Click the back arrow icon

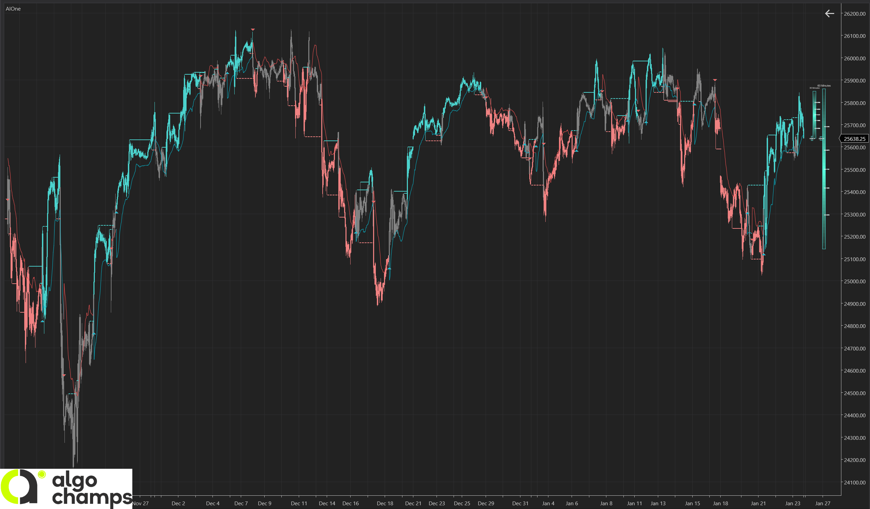pyautogui.click(x=829, y=13)
